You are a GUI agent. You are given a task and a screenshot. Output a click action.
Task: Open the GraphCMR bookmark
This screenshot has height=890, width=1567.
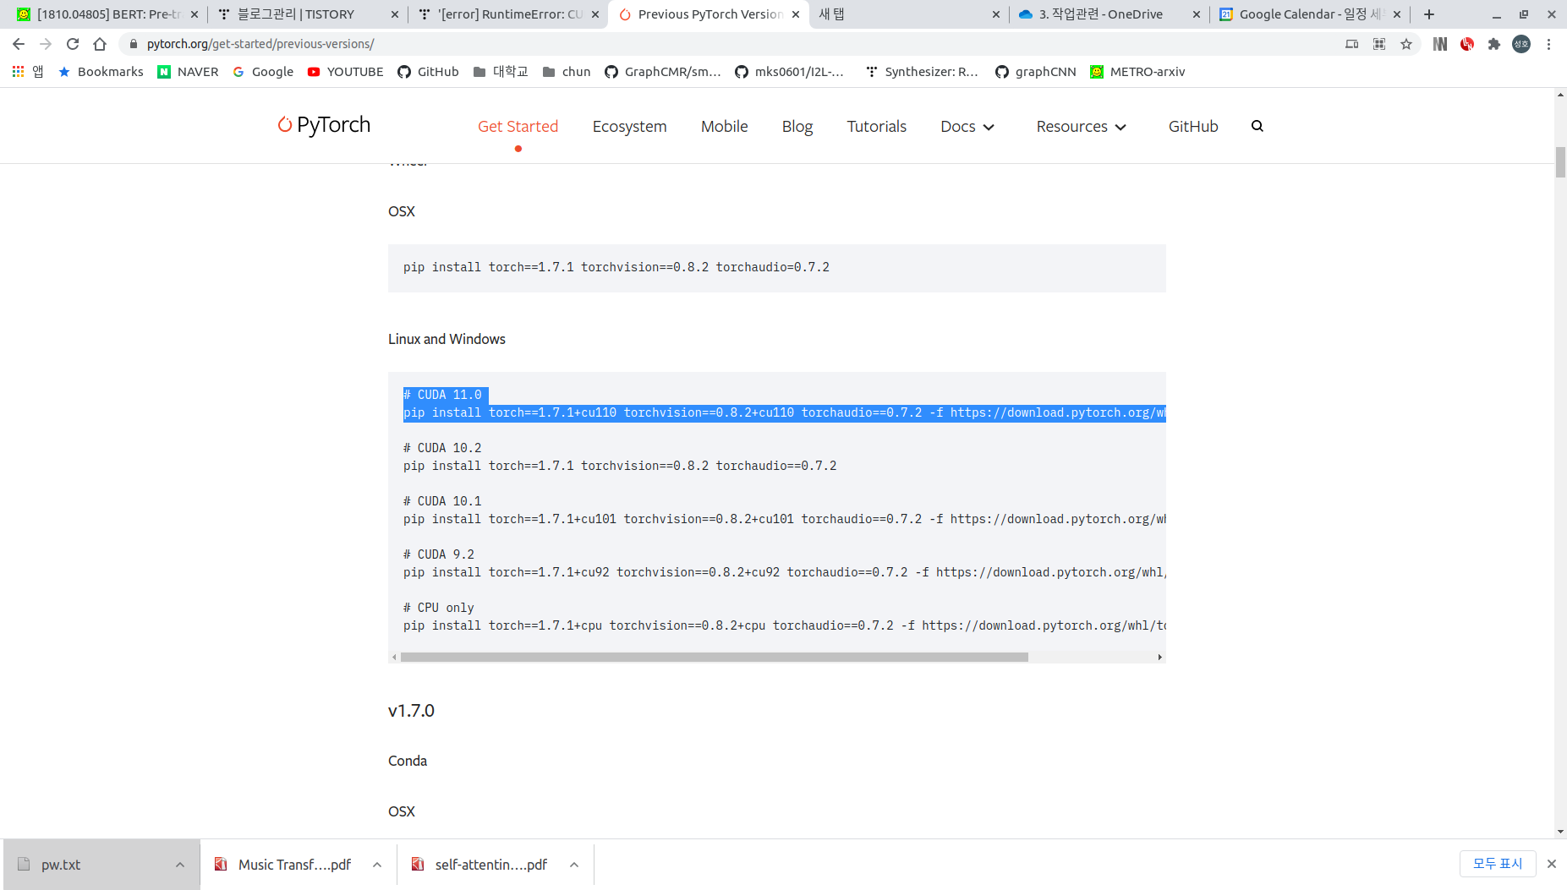point(663,72)
